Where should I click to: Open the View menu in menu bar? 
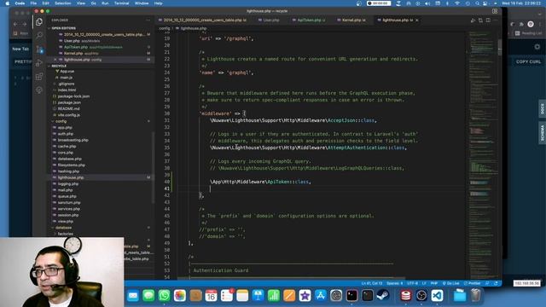81,3
